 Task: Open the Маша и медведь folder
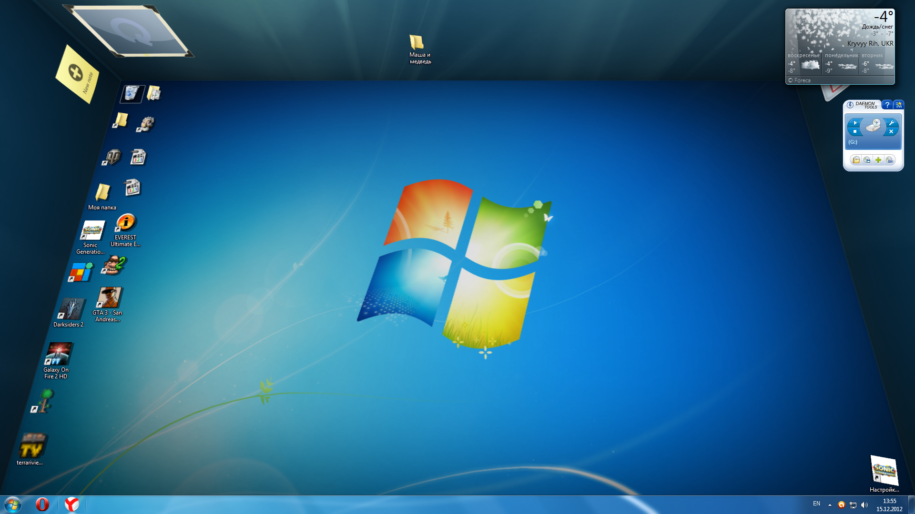(x=419, y=49)
